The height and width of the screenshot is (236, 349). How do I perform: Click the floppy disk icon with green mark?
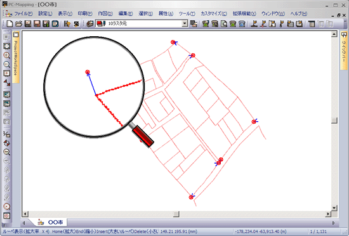(x=46, y=23)
